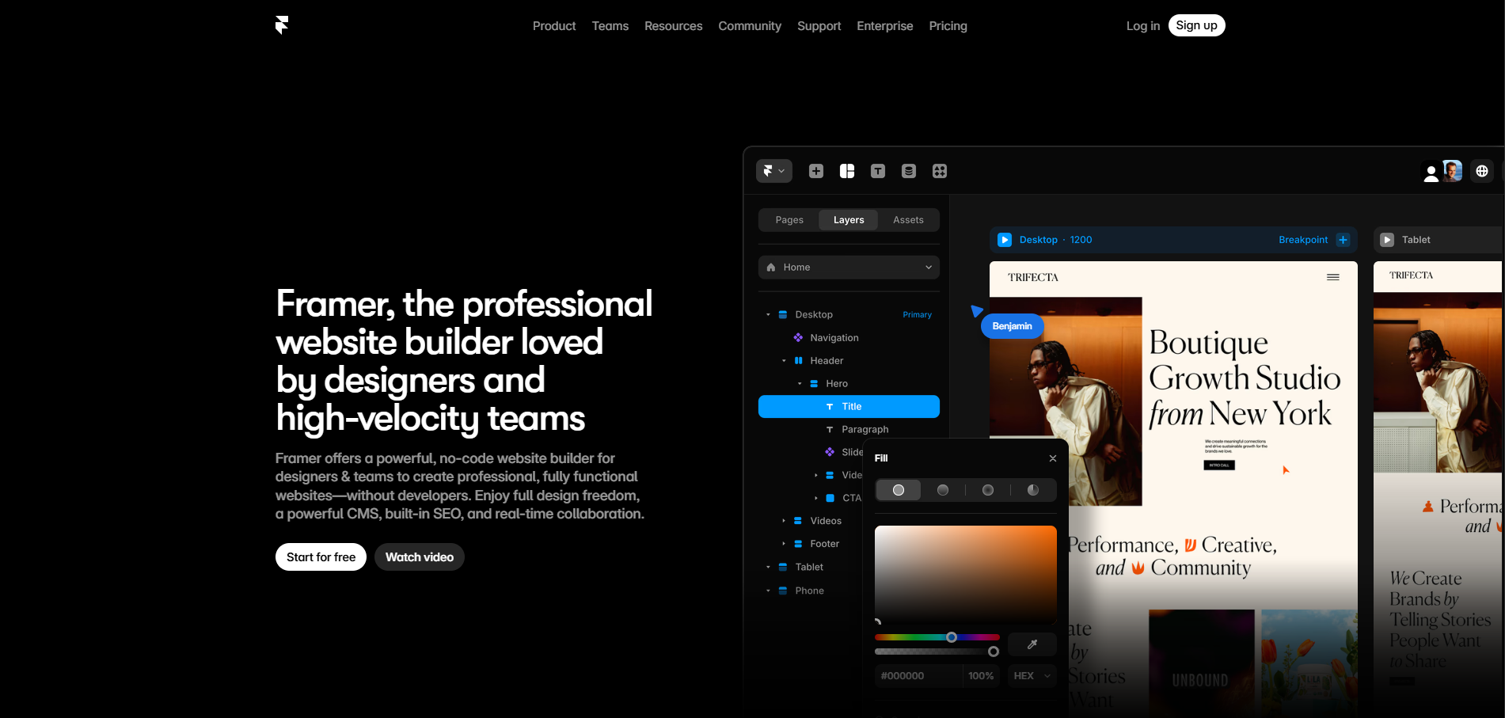Click the globe publish icon top right
Screen dimensions: 1505x718
pos(1481,171)
